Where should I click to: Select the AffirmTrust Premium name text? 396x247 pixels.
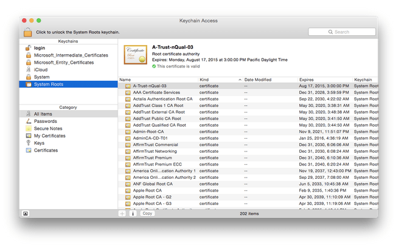[152, 158]
